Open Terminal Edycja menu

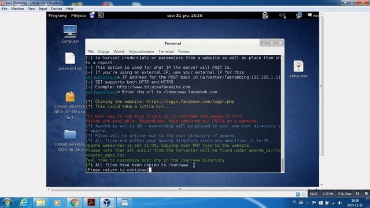coord(103,51)
